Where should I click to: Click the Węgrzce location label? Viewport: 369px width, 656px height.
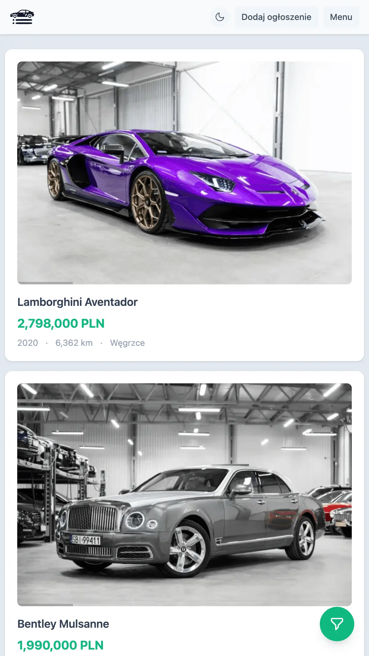[x=127, y=343]
